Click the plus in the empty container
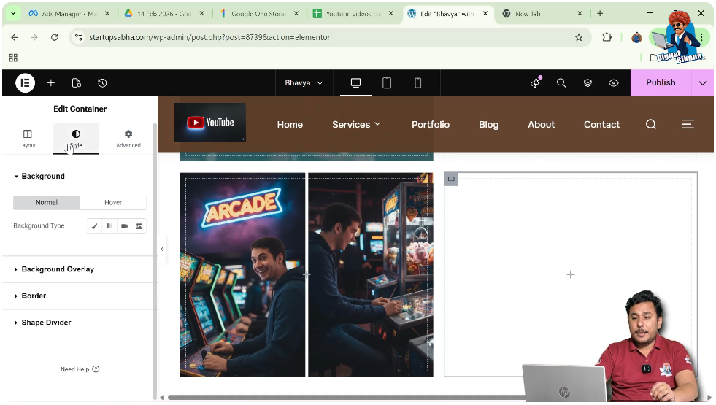Screen dimensions: 716x405 point(571,274)
